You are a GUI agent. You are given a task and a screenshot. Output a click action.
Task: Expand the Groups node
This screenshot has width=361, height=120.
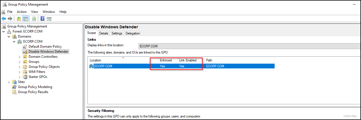click(20, 62)
